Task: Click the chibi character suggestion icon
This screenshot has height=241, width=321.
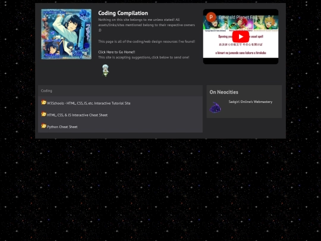Action: point(106,70)
